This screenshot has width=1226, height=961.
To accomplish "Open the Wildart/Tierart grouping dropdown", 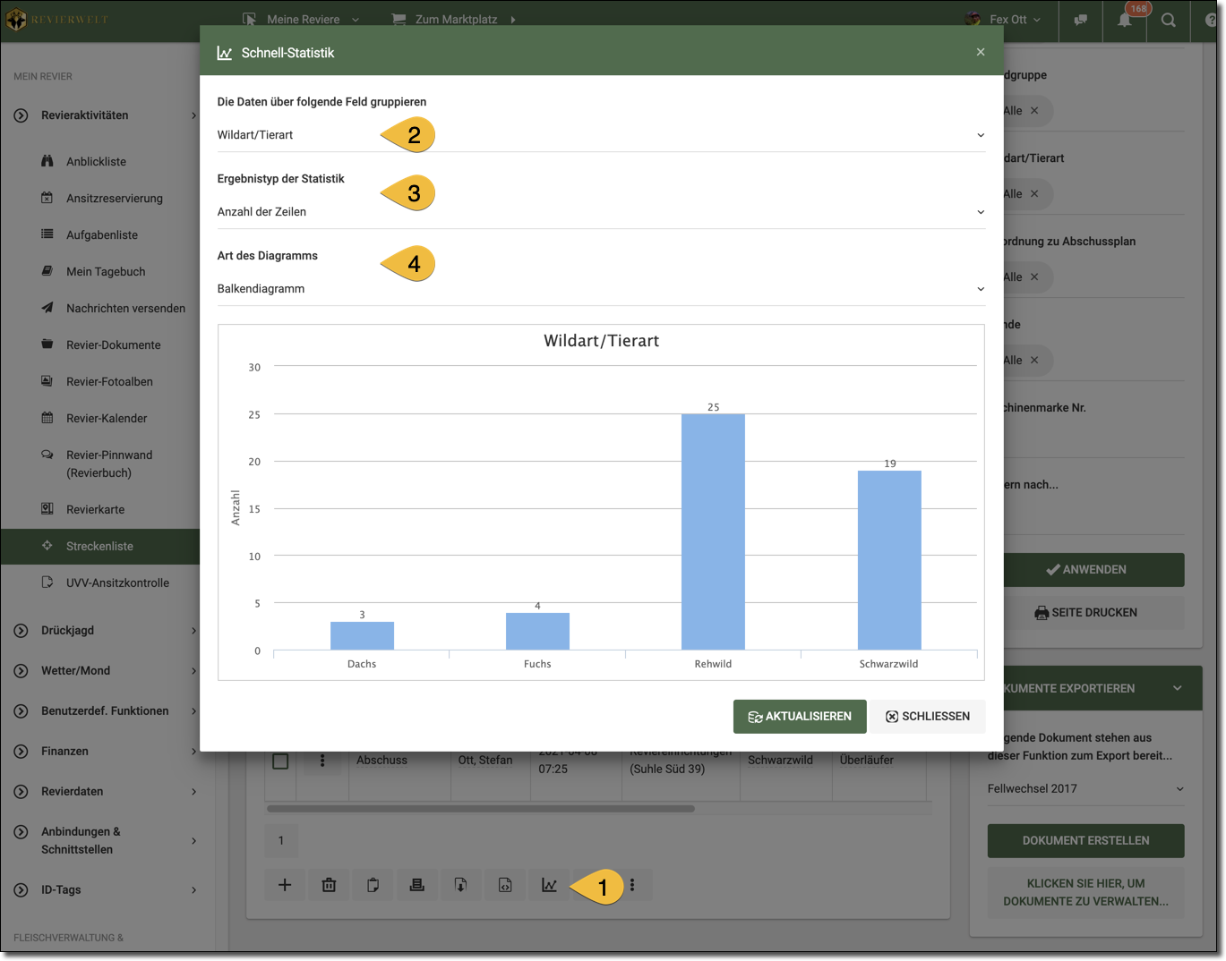I will tap(600, 135).
